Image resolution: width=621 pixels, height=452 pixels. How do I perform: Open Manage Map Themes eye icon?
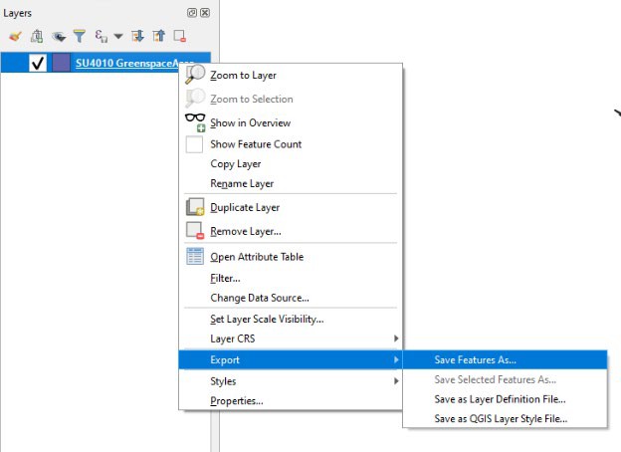(x=59, y=37)
